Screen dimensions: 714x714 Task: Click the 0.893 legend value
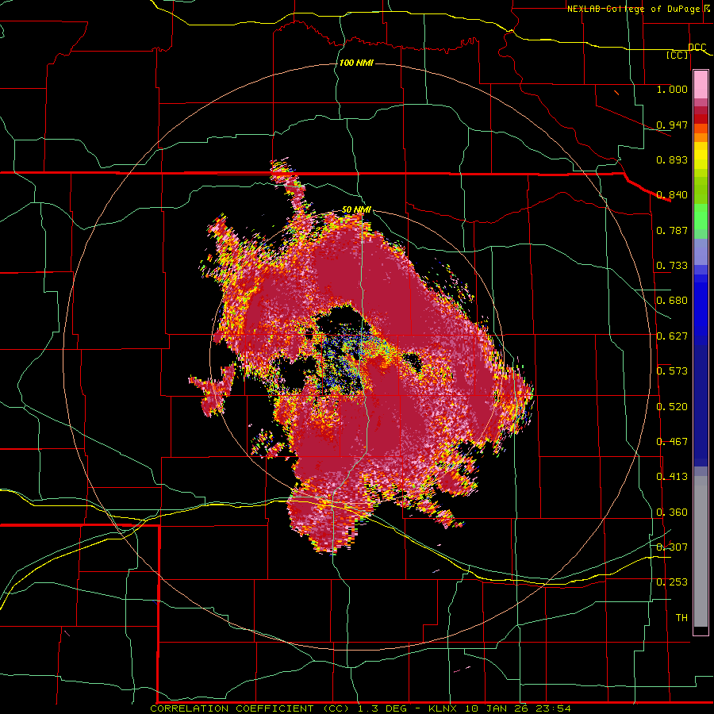tap(672, 159)
